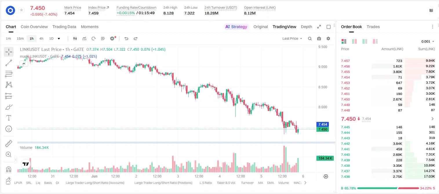Open the candlestick chart type icon

(75, 39)
